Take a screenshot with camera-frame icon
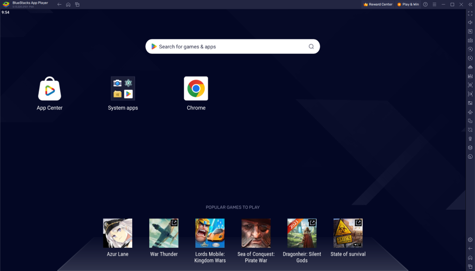475x271 pixels. pyautogui.click(x=470, y=85)
